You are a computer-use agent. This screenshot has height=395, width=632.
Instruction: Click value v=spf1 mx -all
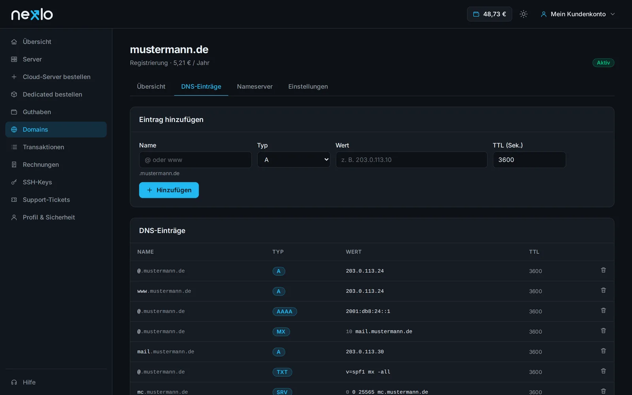pyautogui.click(x=368, y=372)
